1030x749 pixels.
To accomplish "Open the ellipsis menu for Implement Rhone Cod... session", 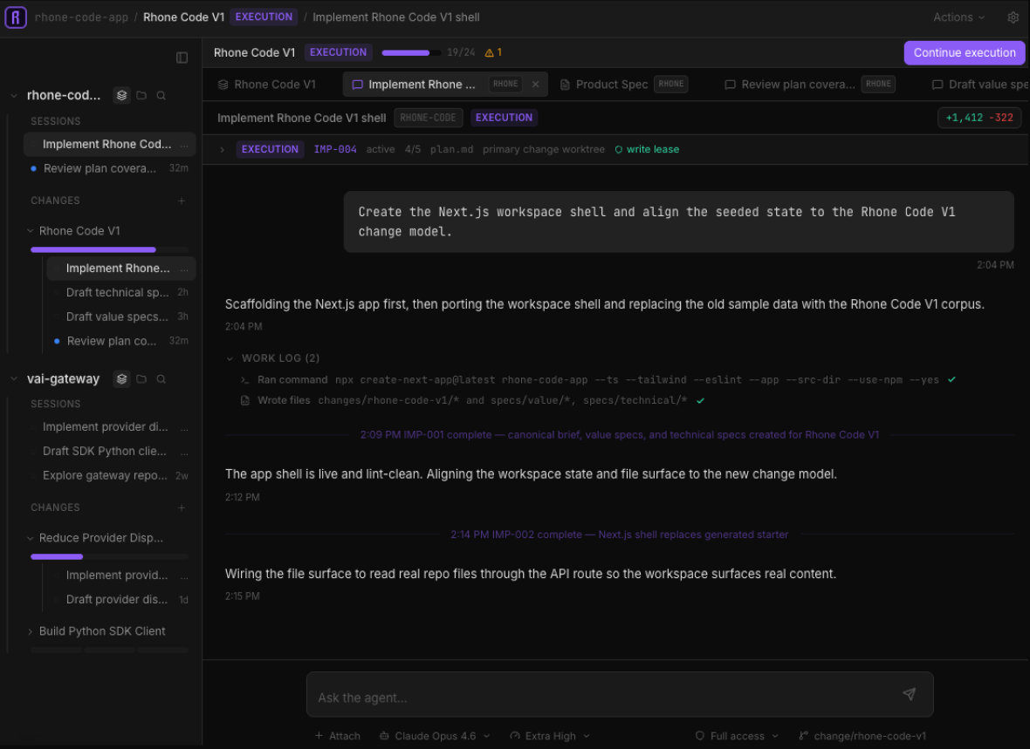I will coord(184,145).
